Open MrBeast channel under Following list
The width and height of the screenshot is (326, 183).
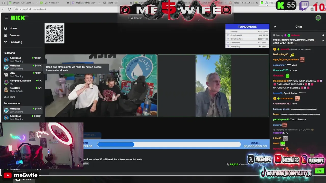22,67
